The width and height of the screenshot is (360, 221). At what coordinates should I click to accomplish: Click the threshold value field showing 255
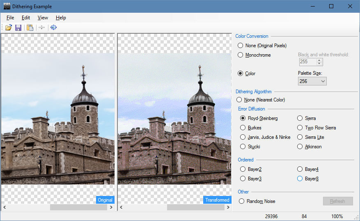308,62
